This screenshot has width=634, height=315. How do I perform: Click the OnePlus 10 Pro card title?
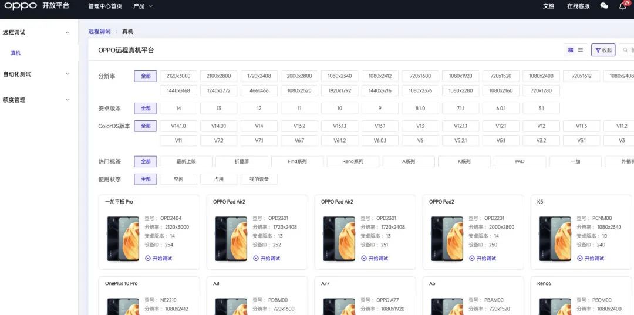[122, 283]
